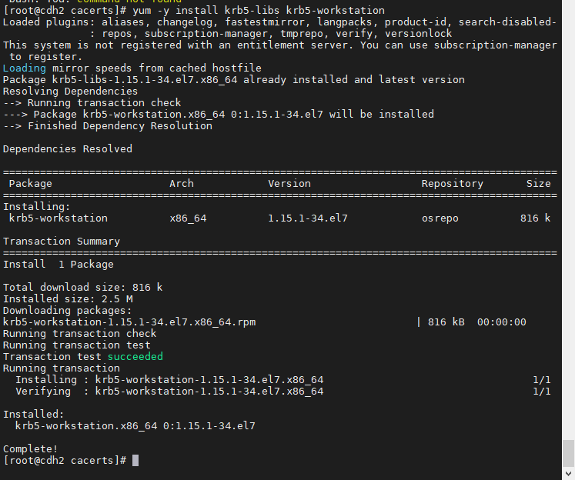Click the 'Version' column header

click(289, 184)
